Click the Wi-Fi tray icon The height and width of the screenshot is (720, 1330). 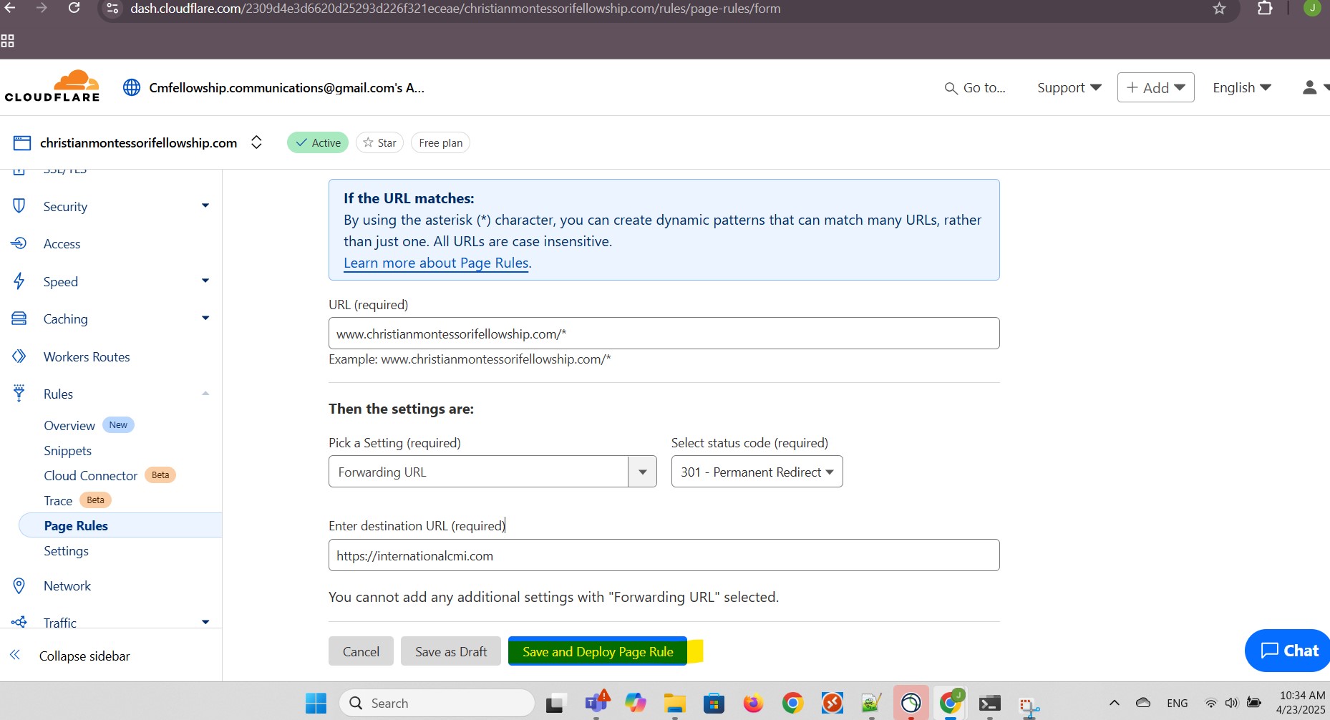pyautogui.click(x=1211, y=703)
